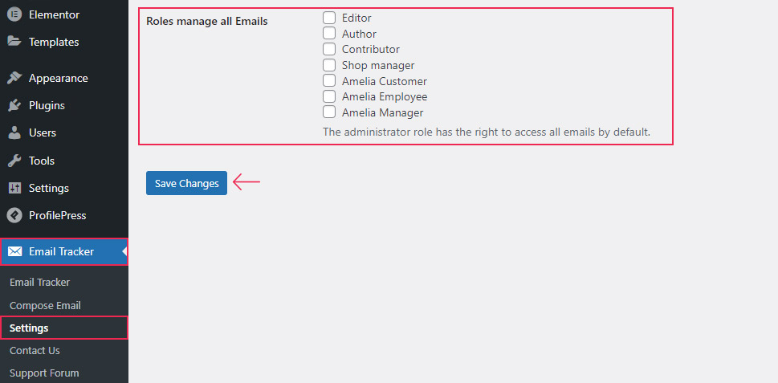This screenshot has width=778, height=383.
Task: Click the Tools wrench icon
Action: coord(14,161)
